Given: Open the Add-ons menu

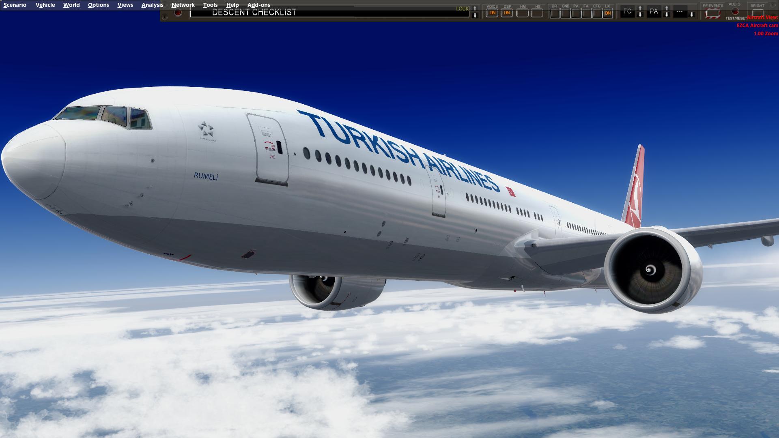Looking at the screenshot, I should click(258, 5).
